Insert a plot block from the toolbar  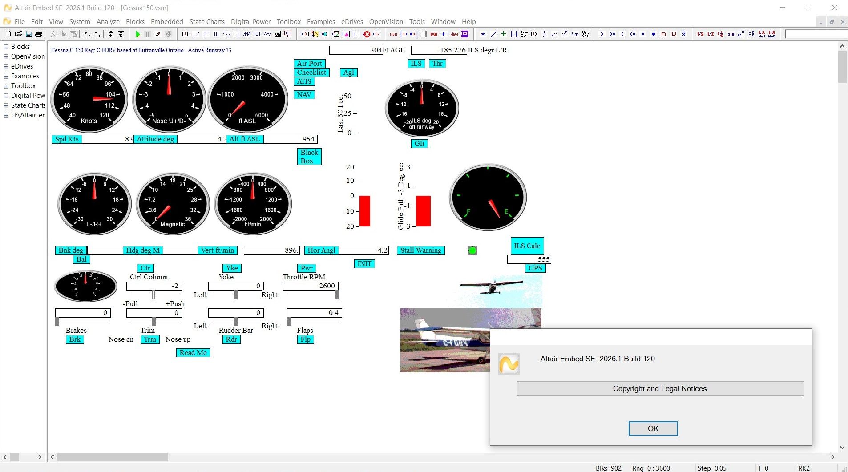[x=315, y=34]
